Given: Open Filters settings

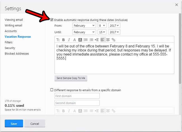Looking at the screenshot, I should (9, 42).
